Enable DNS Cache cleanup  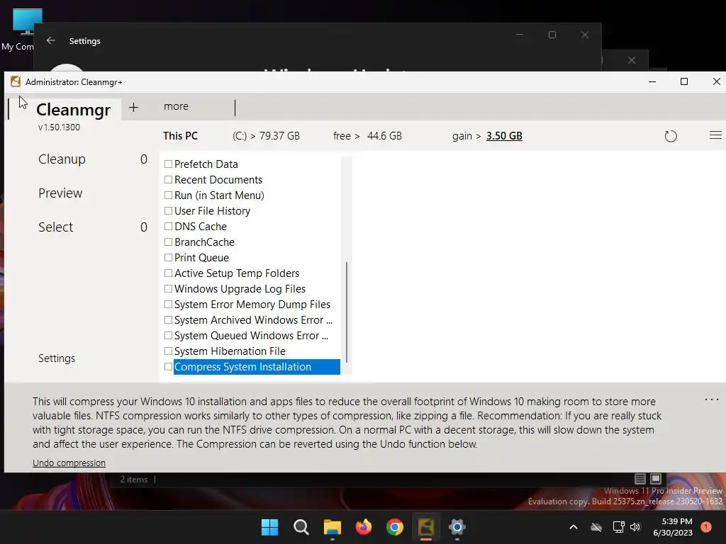click(x=168, y=227)
